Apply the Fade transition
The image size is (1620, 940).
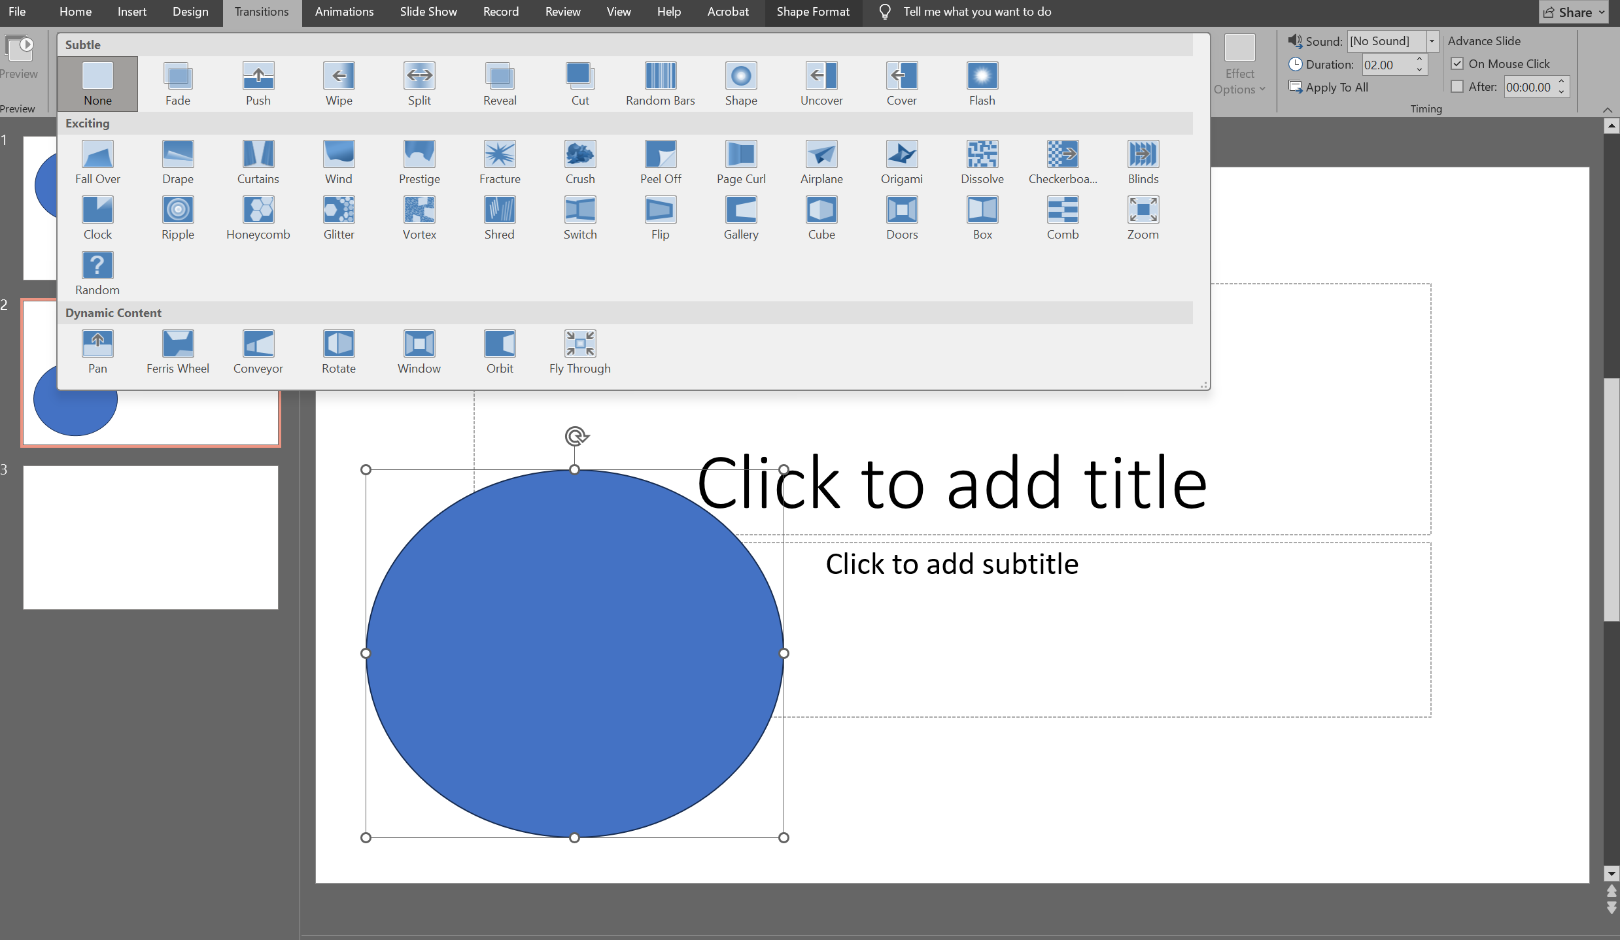pyautogui.click(x=178, y=84)
